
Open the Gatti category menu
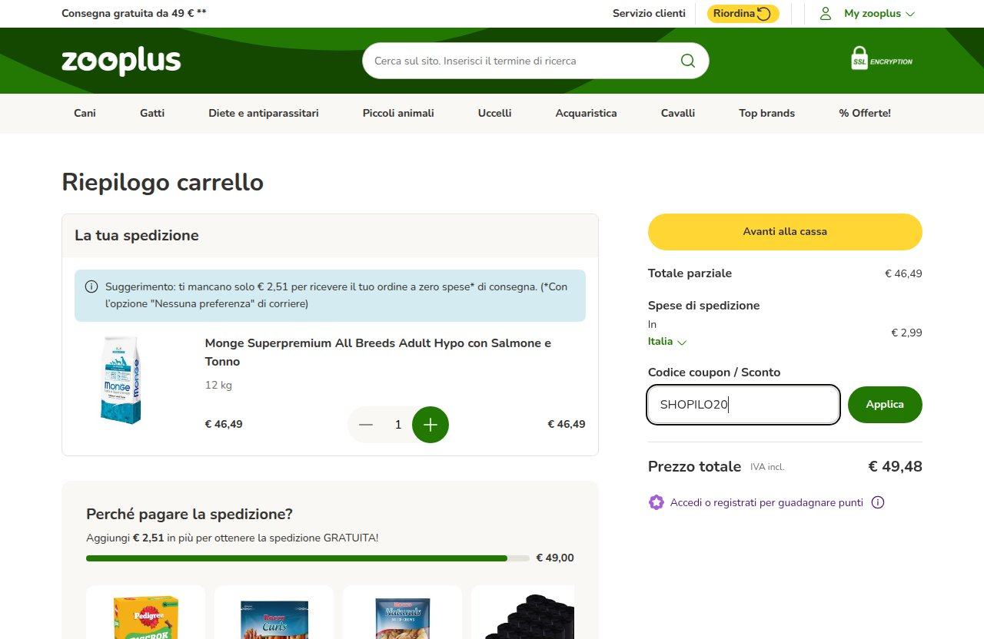(152, 113)
